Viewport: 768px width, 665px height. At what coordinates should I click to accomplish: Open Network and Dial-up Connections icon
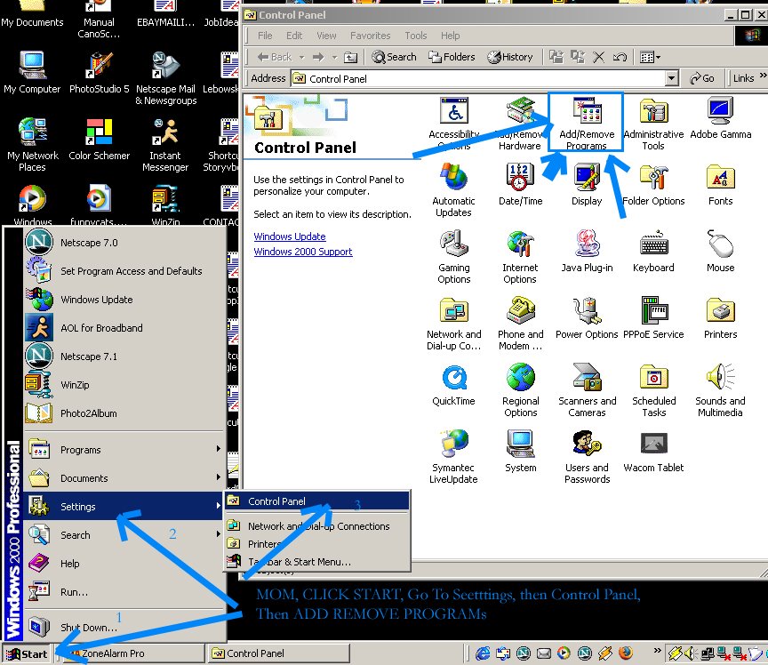(453, 324)
